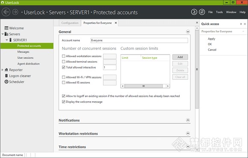Screen dimensions: 248x158
Task: Select Agent distribution in the tree
Action: (x=29, y=64)
